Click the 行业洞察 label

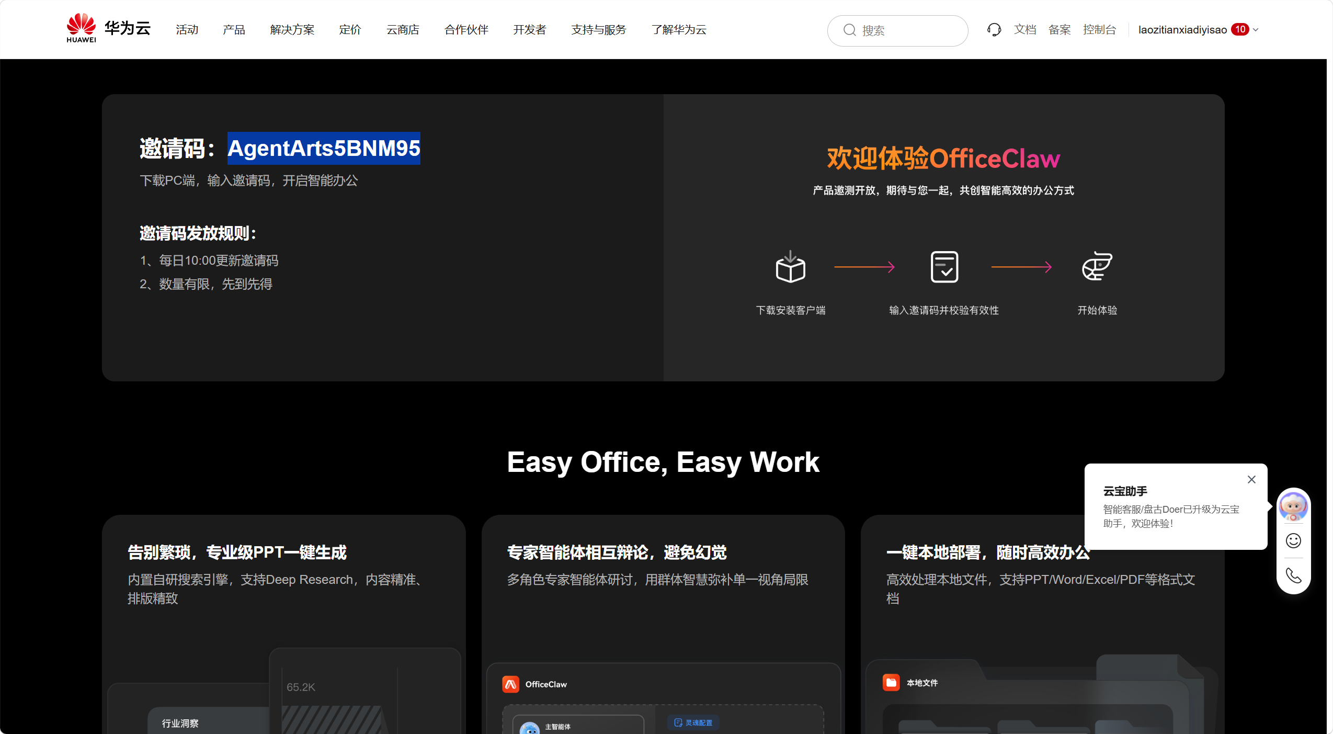(x=180, y=723)
